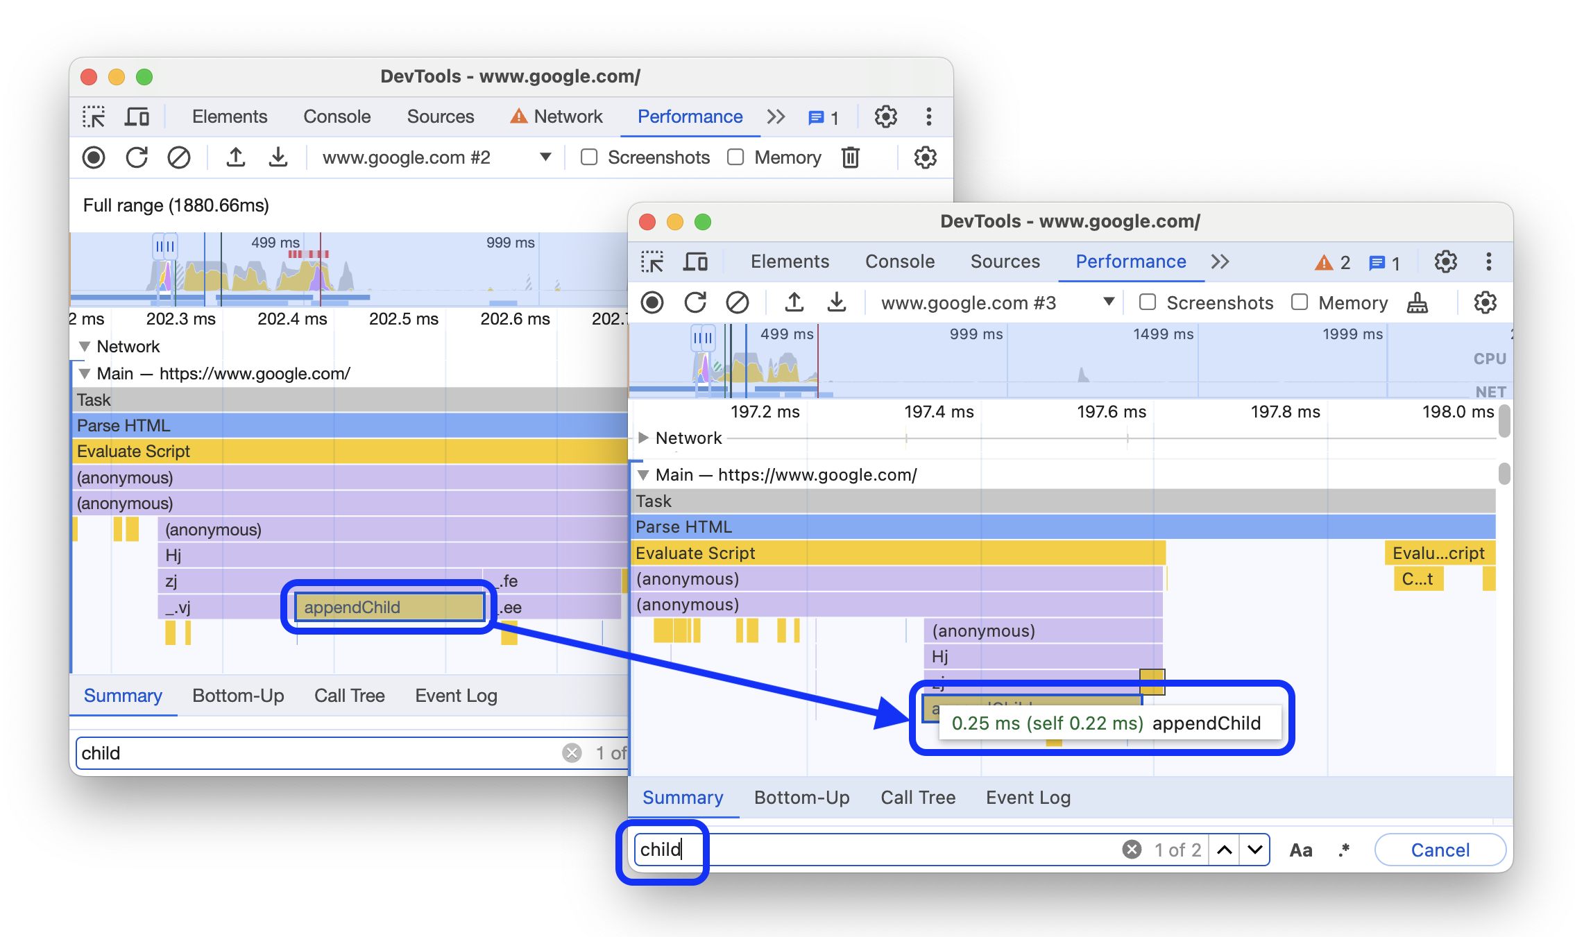1575x937 pixels.
Task: Select the www.google.com #3 target dropdown
Action: tap(996, 303)
